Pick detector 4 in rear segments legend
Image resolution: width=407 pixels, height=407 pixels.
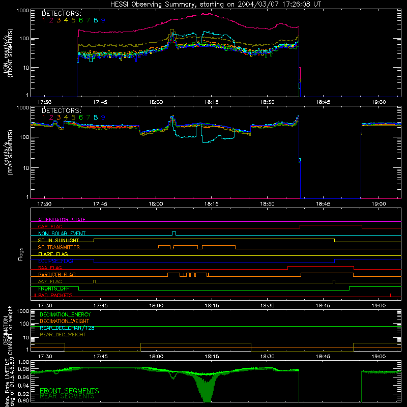66,118
